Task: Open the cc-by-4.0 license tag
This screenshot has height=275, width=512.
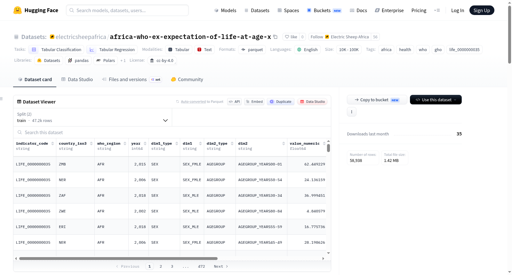Action: [x=162, y=60]
